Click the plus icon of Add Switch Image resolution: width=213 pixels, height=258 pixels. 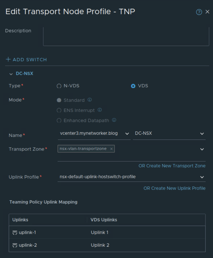pyautogui.click(x=8, y=59)
